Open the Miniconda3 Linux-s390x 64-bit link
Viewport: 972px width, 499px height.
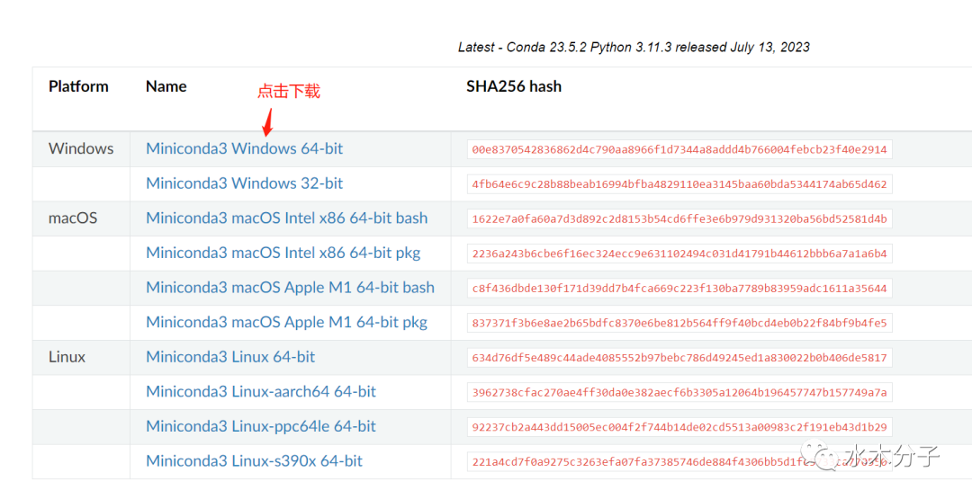[254, 460]
